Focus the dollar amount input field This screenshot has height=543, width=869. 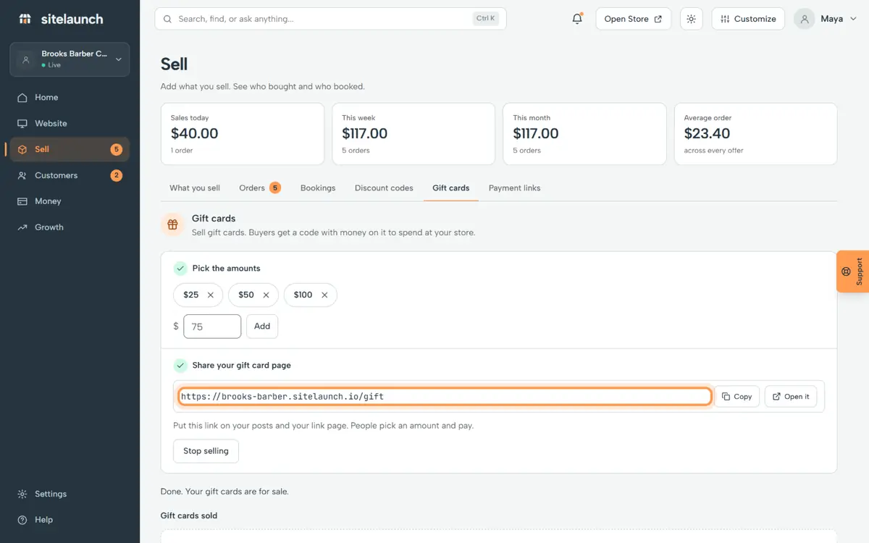[x=212, y=327]
